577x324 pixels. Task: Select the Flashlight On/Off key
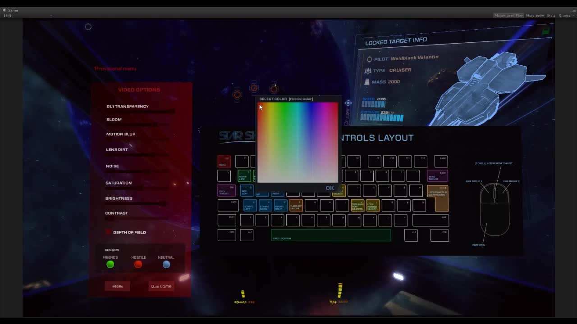[x=295, y=206]
